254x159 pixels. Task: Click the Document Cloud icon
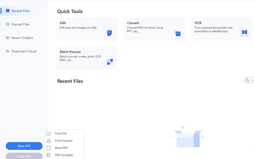pyautogui.click(x=8, y=51)
